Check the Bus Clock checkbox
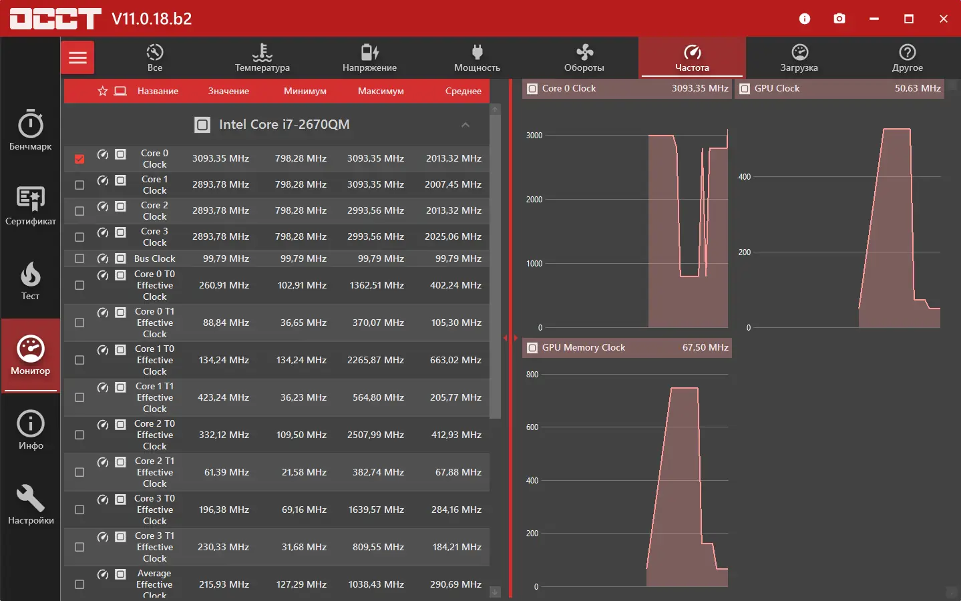Viewport: 961px width, 601px height. pyautogui.click(x=79, y=258)
